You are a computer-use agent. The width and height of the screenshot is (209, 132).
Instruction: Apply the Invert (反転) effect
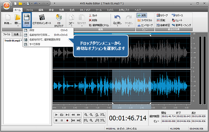161,20
